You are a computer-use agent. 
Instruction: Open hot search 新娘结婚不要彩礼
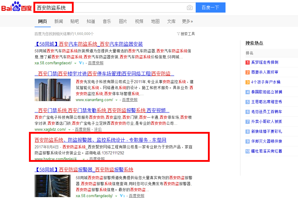[266, 132]
